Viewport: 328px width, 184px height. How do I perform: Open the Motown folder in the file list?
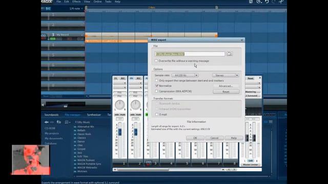coord(82,171)
